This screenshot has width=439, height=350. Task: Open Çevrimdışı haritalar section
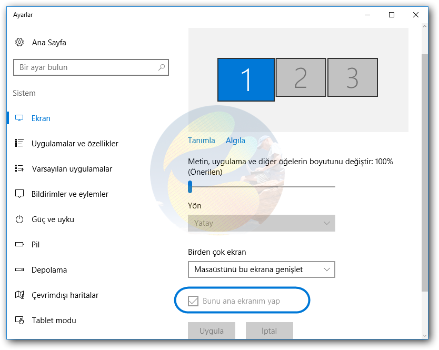65,295
